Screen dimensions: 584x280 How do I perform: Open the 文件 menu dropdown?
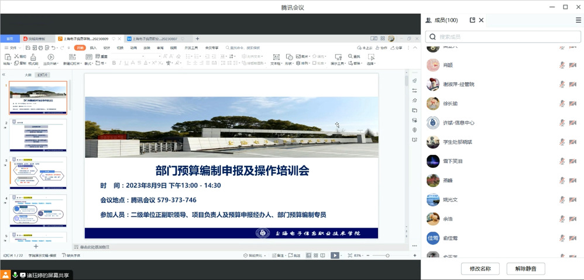pyautogui.click(x=13, y=48)
